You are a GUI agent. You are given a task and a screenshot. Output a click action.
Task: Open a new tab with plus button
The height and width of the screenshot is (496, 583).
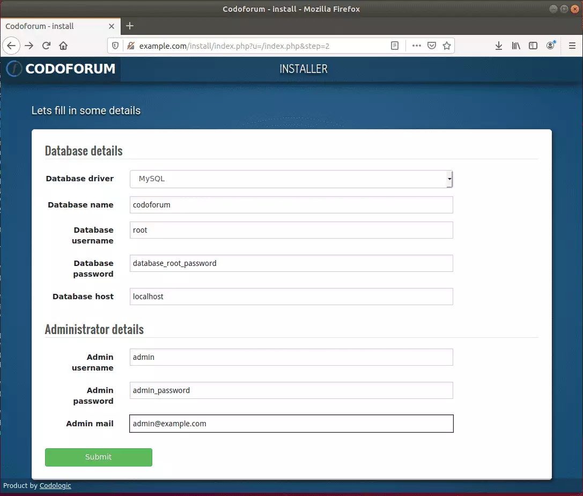pyautogui.click(x=129, y=26)
